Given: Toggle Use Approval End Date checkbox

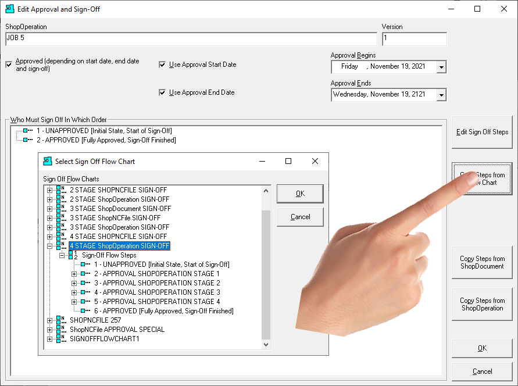Looking at the screenshot, I should 162,92.
